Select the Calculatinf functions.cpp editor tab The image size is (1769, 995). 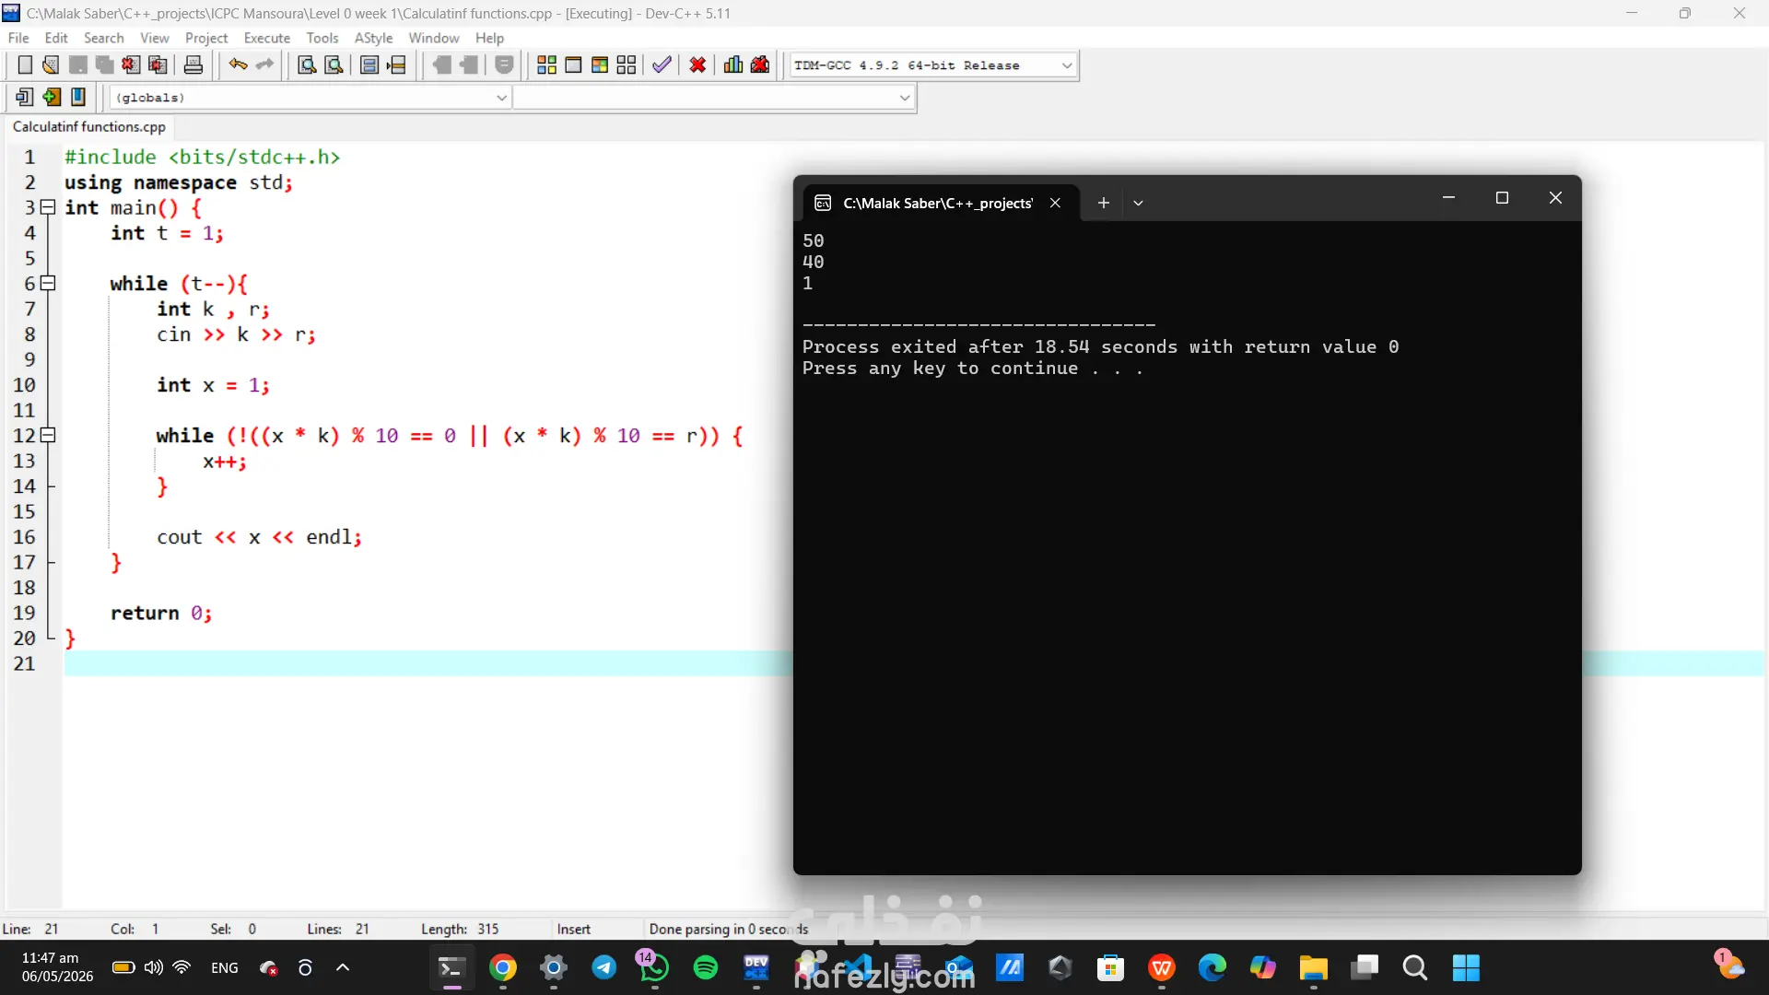89,126
